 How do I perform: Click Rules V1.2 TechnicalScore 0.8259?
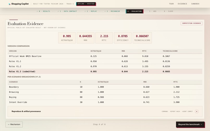pyautogui.click(x=166, y=66)
